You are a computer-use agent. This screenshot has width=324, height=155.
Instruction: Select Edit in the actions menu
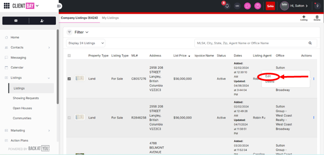pos(268,76)
